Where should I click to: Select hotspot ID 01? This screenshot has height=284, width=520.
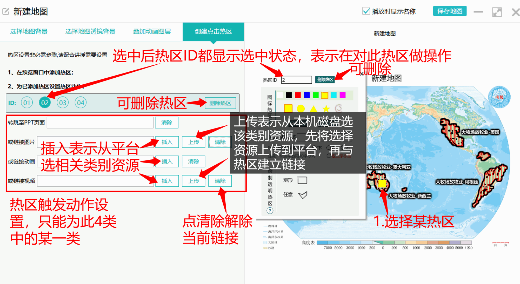point(27,103)
